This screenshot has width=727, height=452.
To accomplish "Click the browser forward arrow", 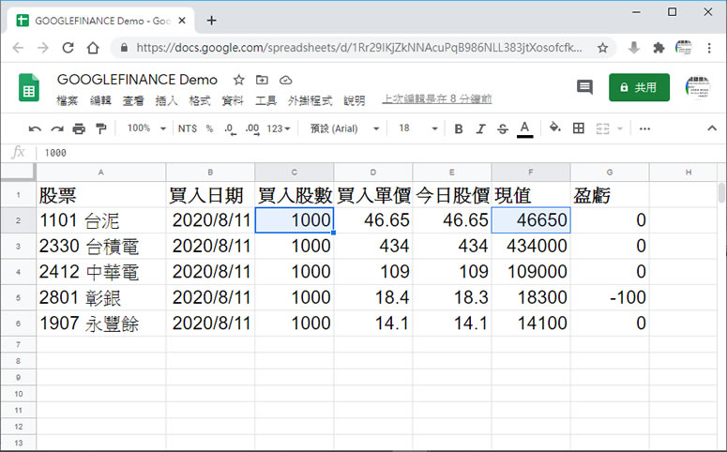I will (x=42, y=47).
